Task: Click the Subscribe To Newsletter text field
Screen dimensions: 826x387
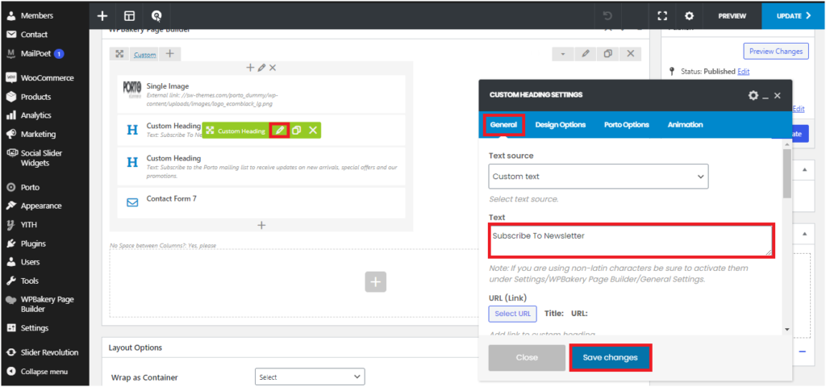Action: [631, 240]
